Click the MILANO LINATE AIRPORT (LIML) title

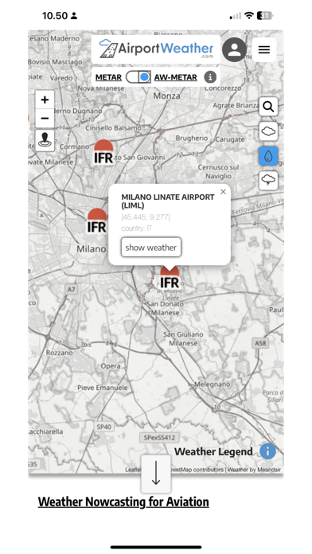click(x=168, y=201)
